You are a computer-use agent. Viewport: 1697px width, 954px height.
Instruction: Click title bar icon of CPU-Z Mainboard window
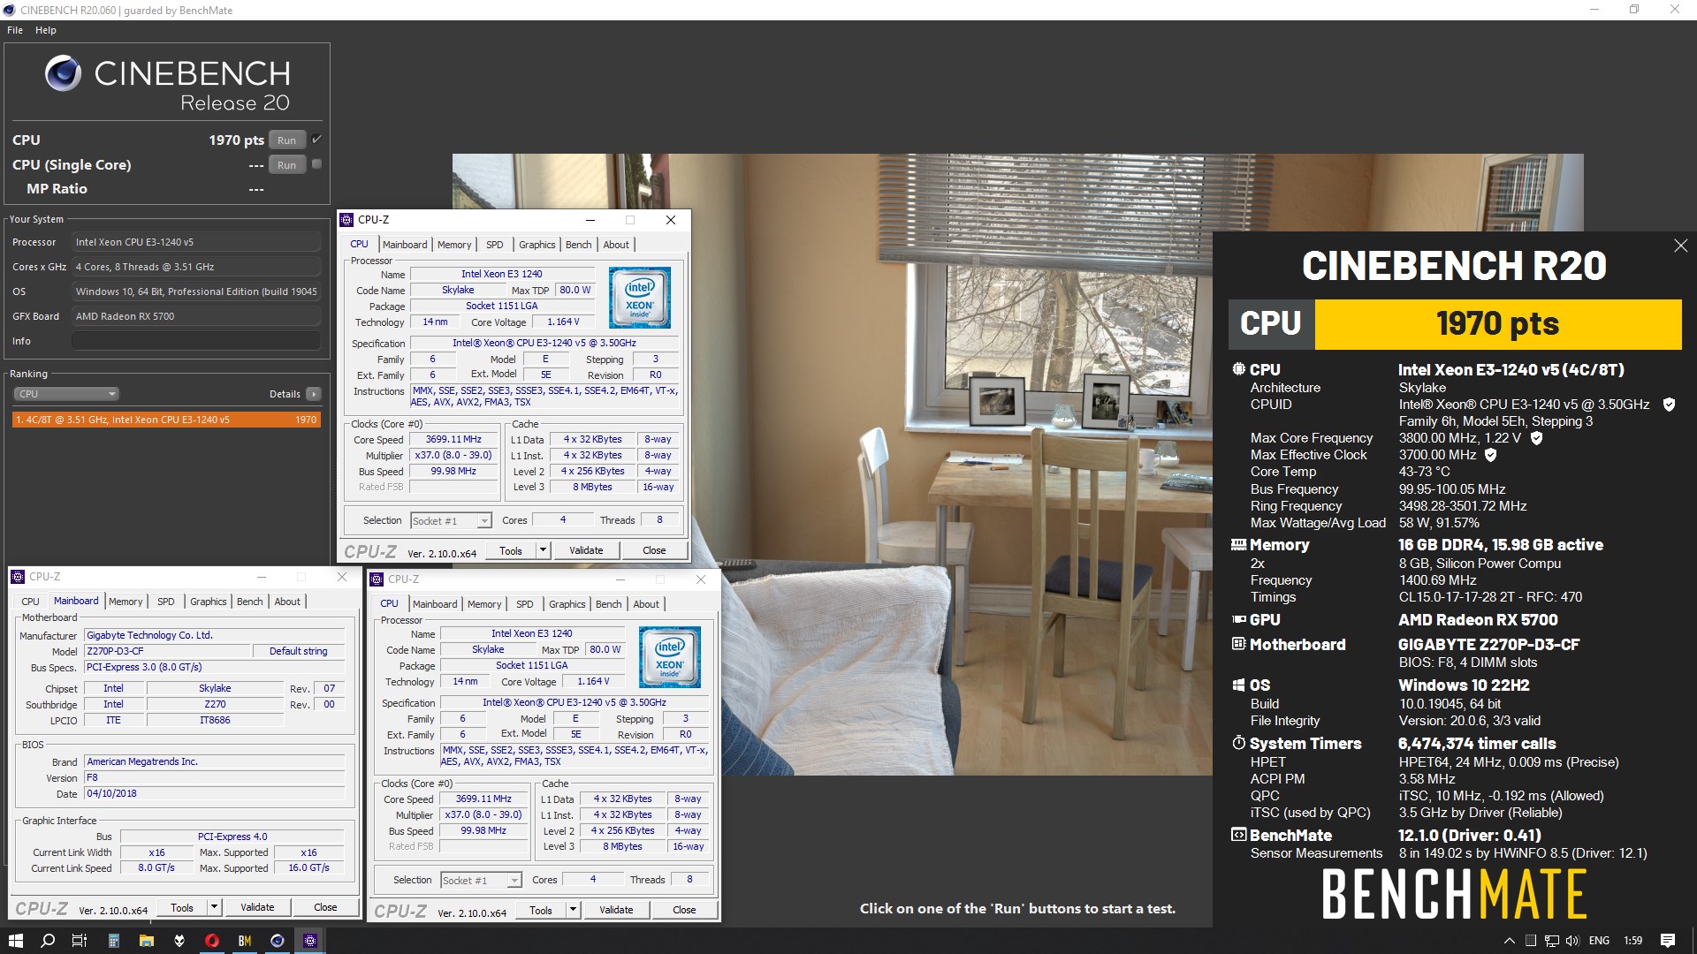[18, 577]
